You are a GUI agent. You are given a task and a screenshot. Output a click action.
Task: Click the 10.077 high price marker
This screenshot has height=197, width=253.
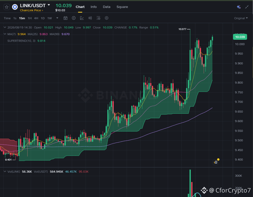[x=182, y=29]
